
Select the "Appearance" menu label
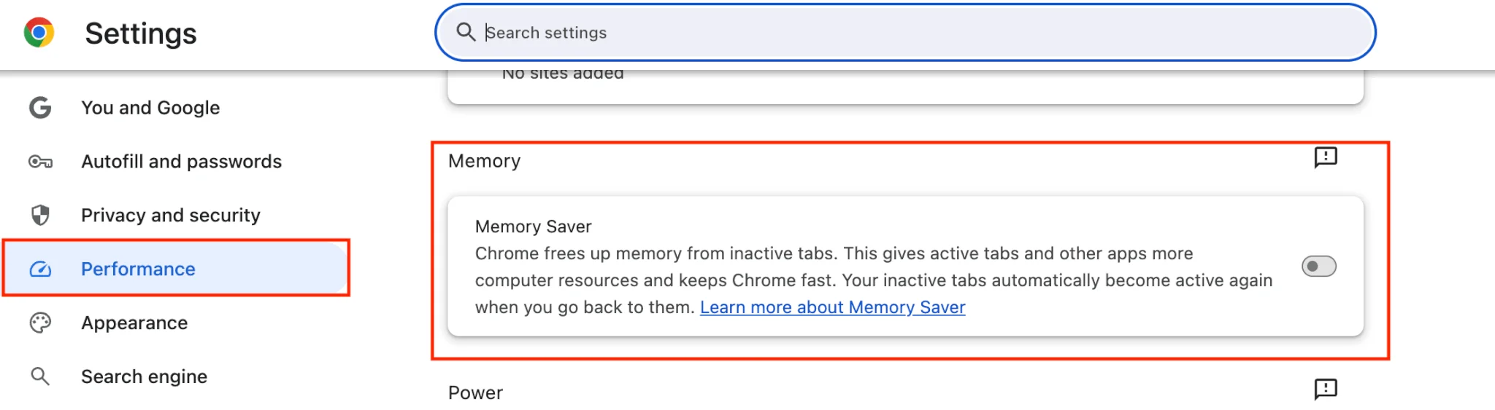coord(134,323)
